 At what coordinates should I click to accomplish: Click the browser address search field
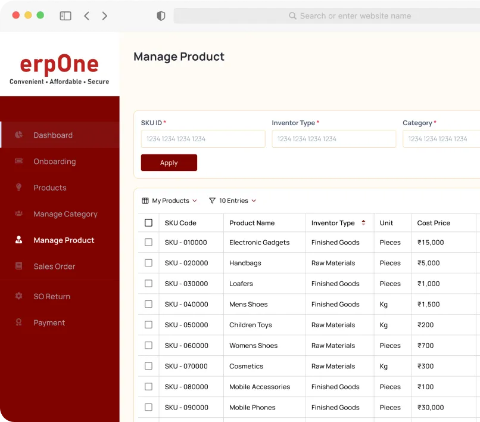[327, 16]
